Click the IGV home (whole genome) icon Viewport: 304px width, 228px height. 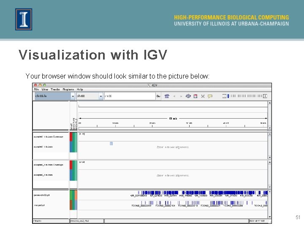(x=167, y=96)
